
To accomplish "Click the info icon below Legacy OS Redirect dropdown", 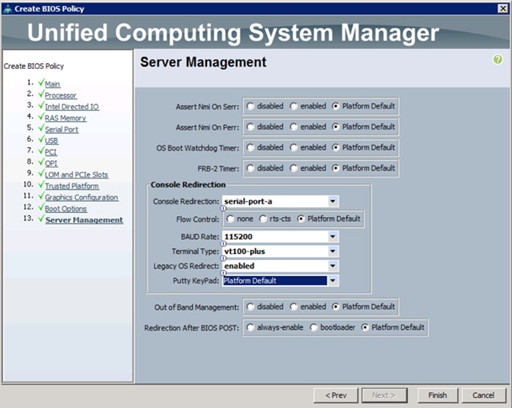I will [x=223, y=273].
